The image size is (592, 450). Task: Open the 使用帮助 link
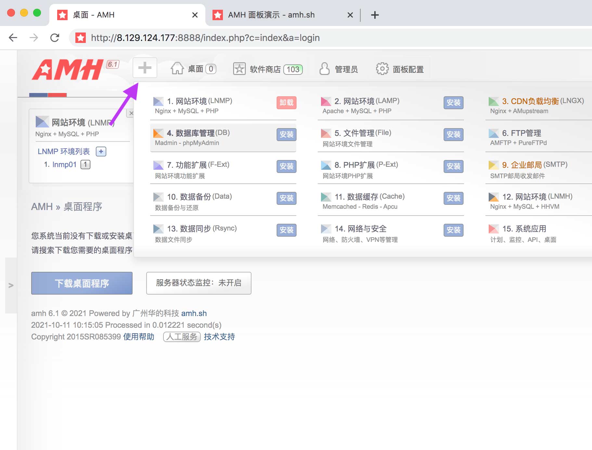pyautogui.click(x=138, y=337)
